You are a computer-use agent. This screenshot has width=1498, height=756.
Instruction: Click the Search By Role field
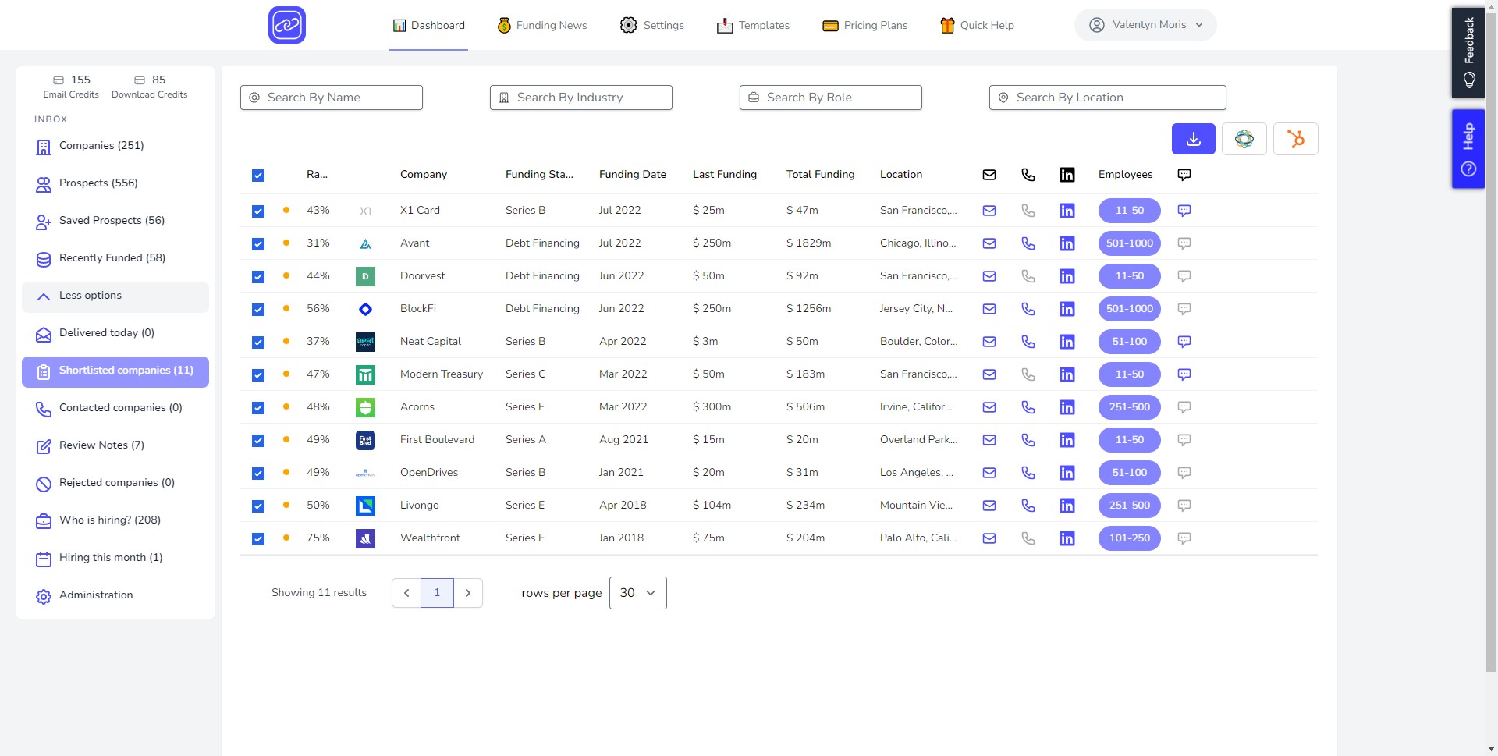click(x=831, y=98)
